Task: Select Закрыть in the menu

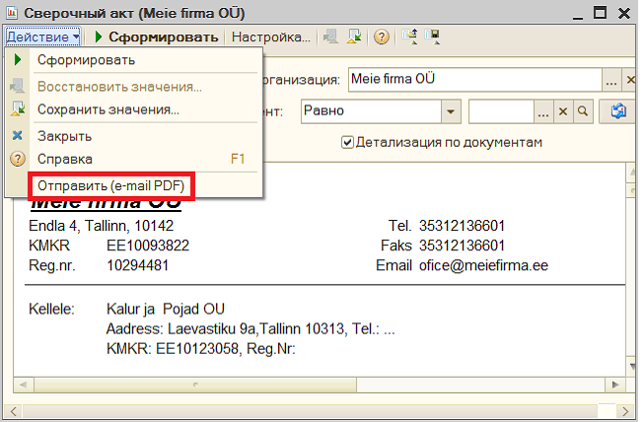Action: coord(134,136)
